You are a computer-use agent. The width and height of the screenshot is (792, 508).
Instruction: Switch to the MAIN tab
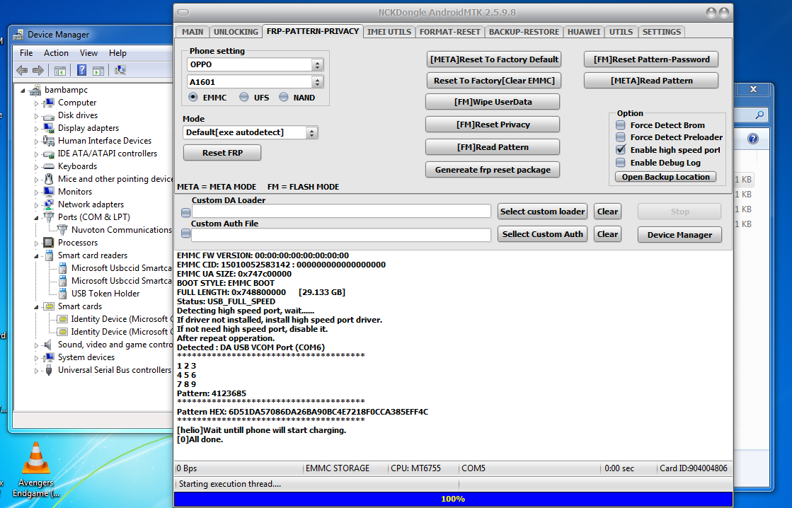(193, 32)
